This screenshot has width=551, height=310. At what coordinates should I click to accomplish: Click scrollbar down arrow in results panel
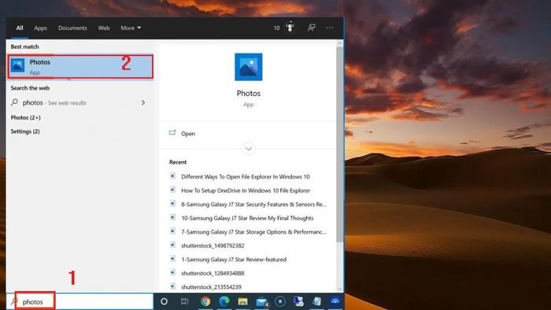coord(339,289)
